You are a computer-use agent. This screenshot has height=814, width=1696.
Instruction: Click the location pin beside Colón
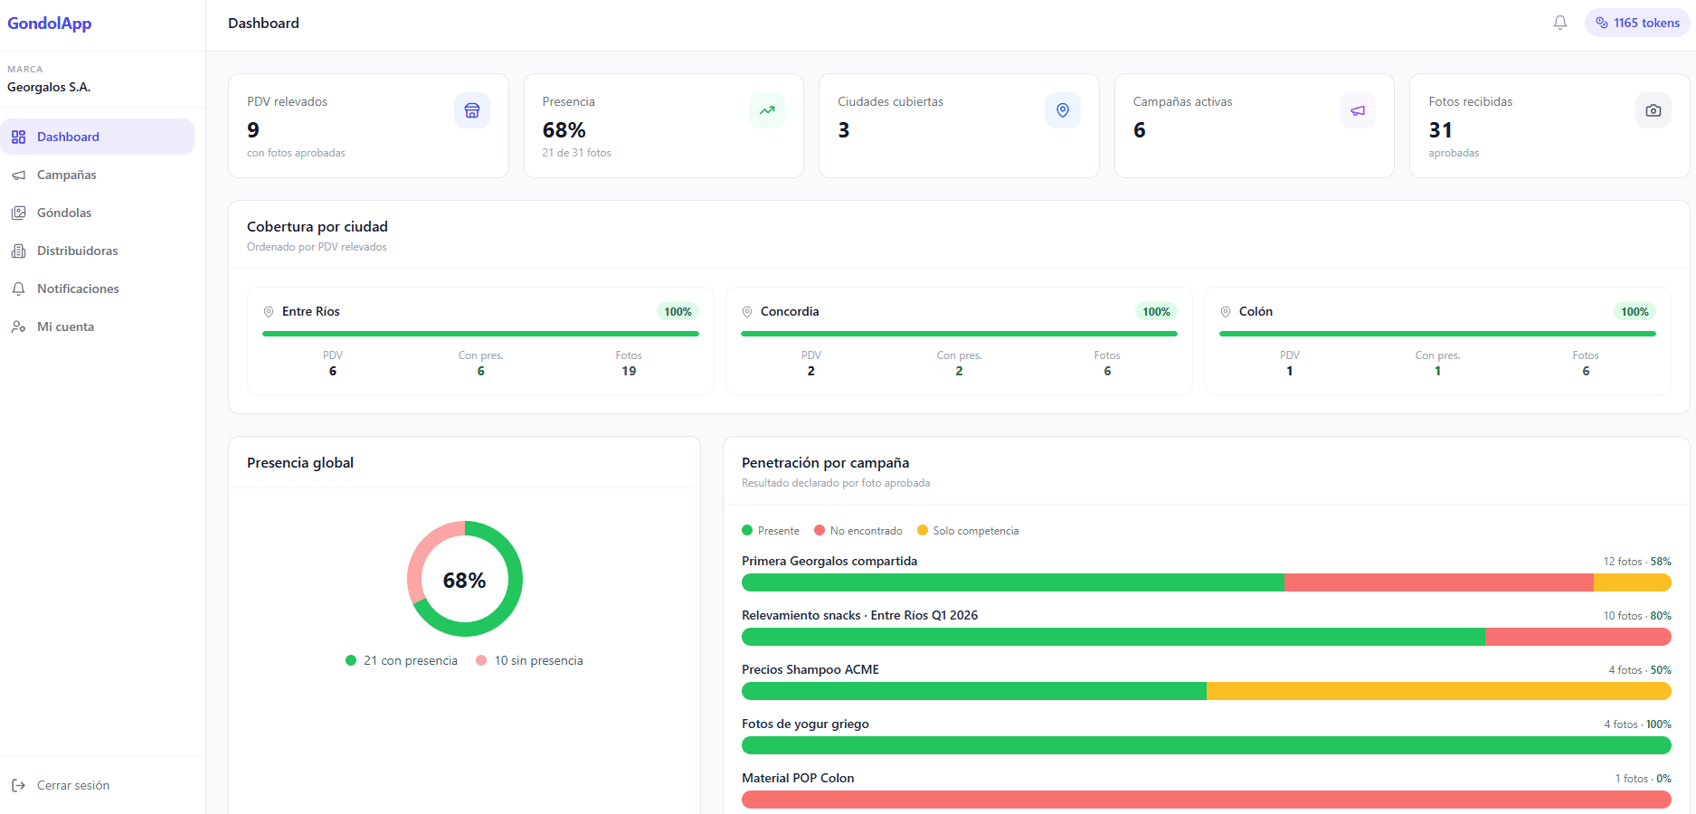click(1226, 311)
